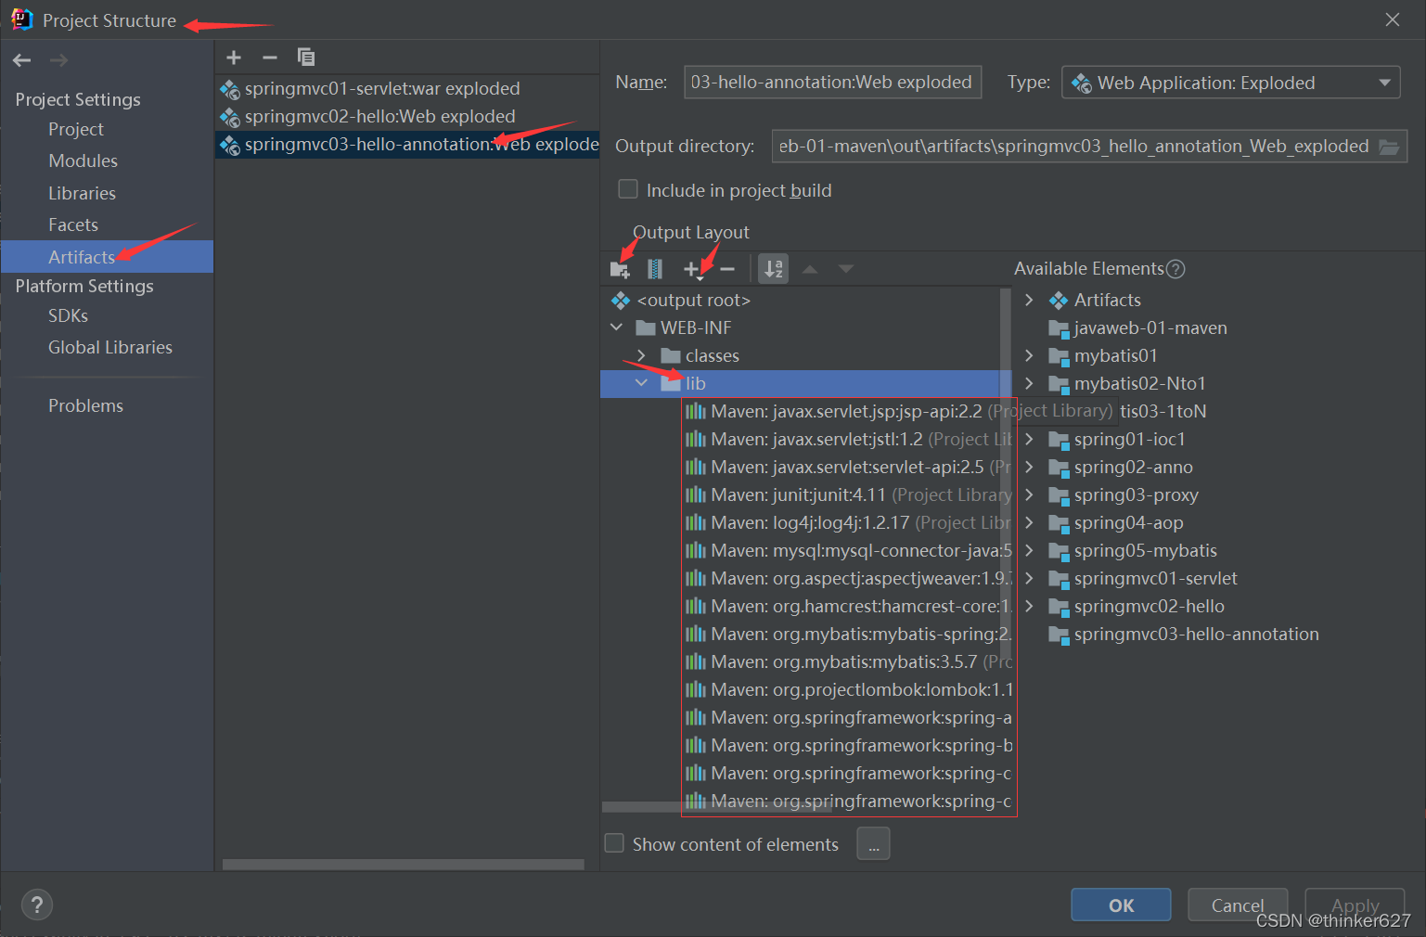Copy the selected artifact
Image resolution: width=1426 pixels, height=937 pixels.
pyautogui.click(x=305, y=58)
